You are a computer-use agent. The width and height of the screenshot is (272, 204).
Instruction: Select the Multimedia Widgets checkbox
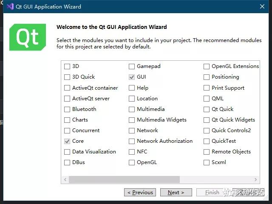click(132, 120)
